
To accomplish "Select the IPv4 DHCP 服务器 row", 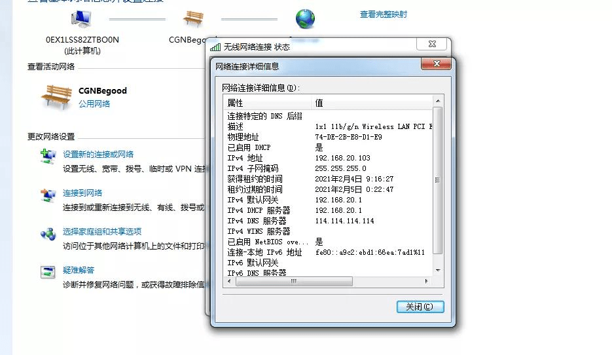I will [x=329, y=210].
